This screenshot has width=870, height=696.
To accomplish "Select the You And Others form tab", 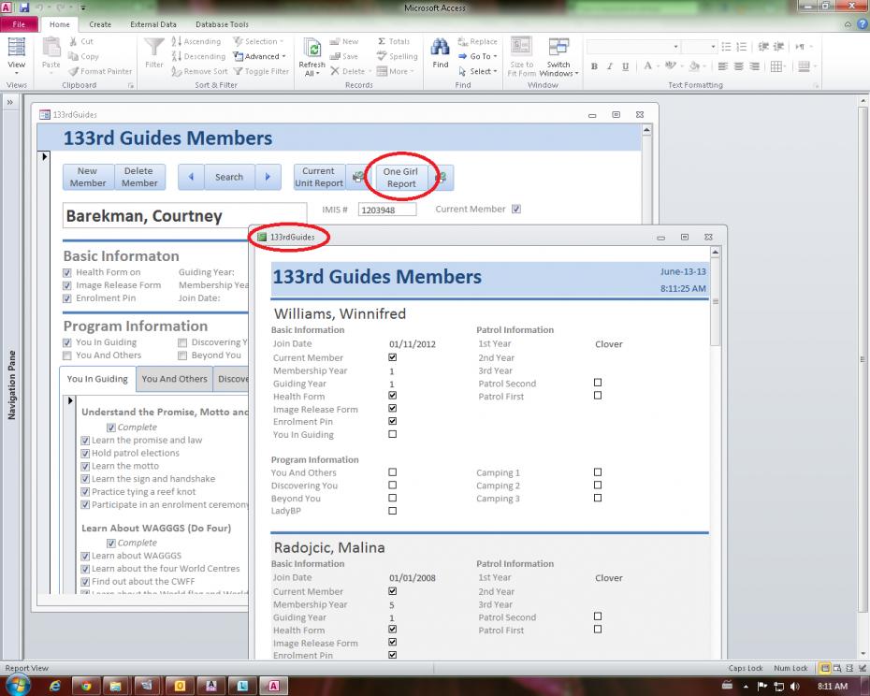I will [174, 379].
